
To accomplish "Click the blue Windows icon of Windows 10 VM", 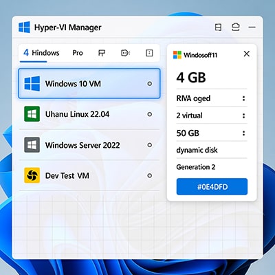I will (32, 84).
